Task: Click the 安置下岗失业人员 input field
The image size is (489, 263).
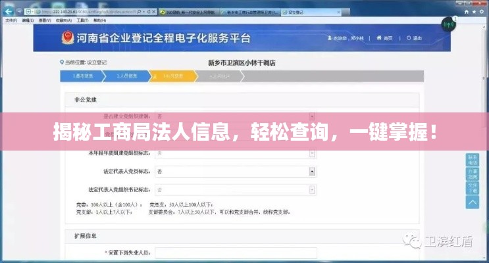Action: pyautogui.click(x=236, y=252)
